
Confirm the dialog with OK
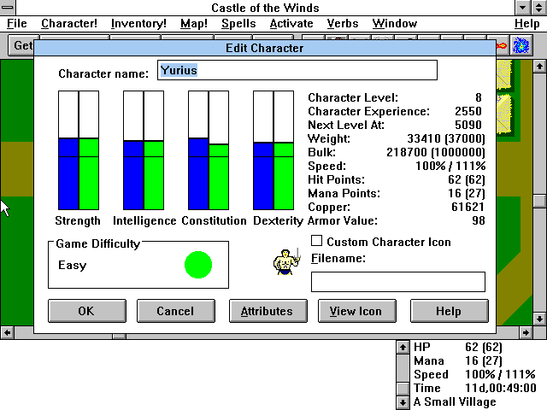[x=87, y=311]
